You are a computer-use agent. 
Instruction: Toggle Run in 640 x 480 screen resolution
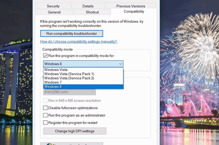point(45,100)
